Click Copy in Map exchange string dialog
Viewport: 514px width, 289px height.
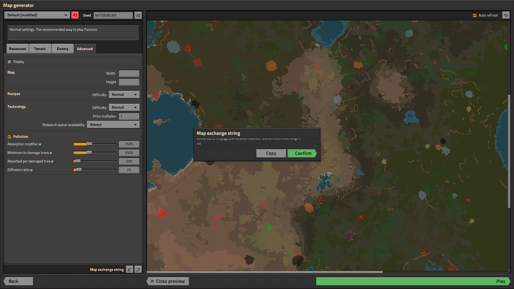click(x=271, y=153)
